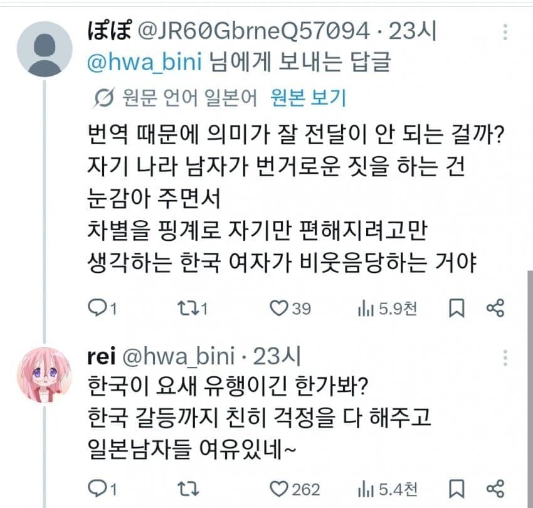The width and height of the screenshot is (533, 508).
Task: Click the translation icon beside 원문 언어
Action: [103, 98]
